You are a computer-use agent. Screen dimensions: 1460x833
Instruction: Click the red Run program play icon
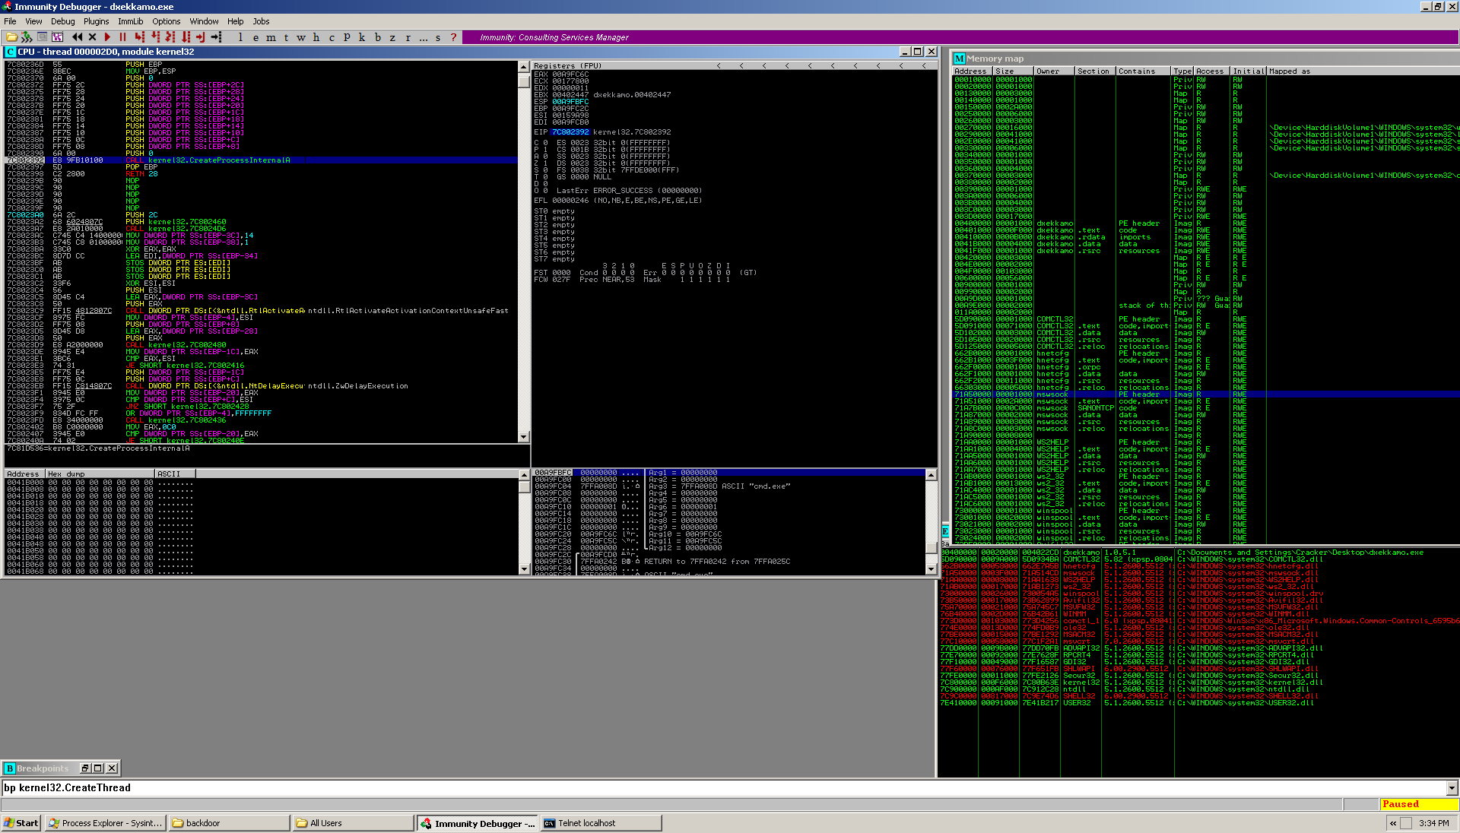coord(107,37)
